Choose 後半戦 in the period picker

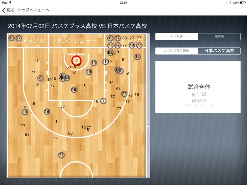[x=199, y=101]
